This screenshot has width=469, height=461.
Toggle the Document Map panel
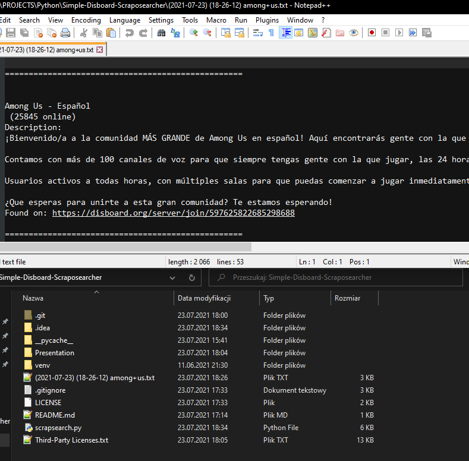[313, 33]
